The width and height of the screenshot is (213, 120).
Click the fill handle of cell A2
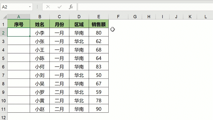coord(30,36)
